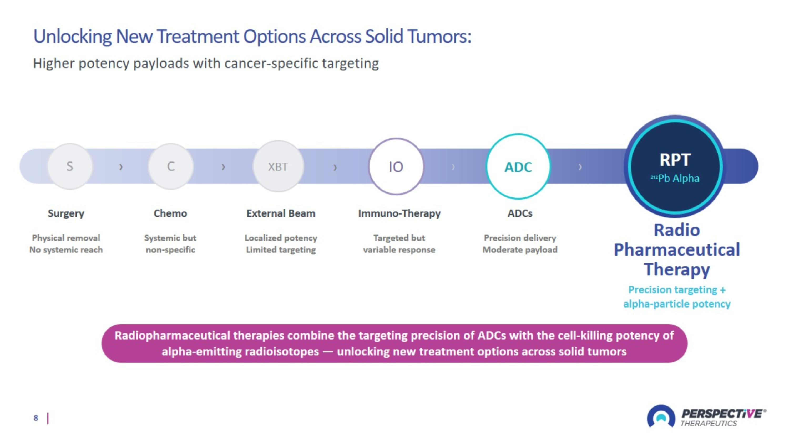Click the External Beam label
The width and height of the screenshot is (789, 443).
[x=281, y=213]
